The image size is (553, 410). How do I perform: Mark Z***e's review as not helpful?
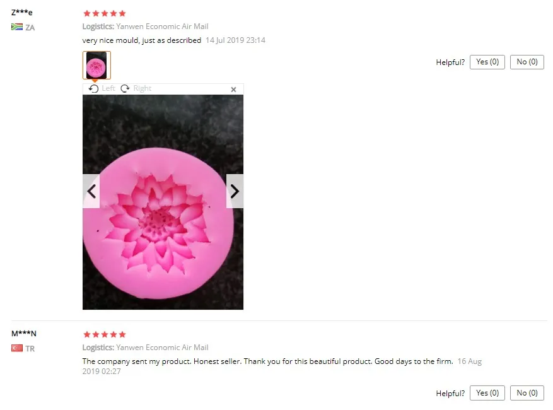527,62
